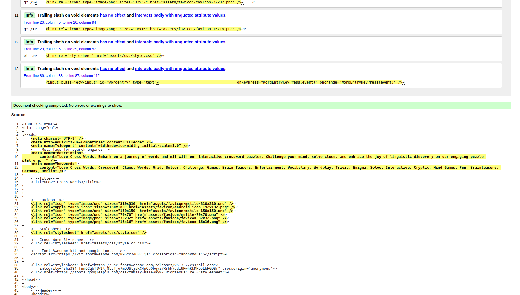The height and width of the screenshot is (295, 520).
Task: Click source line '<html lang="en">'
Action: (41, 128)
